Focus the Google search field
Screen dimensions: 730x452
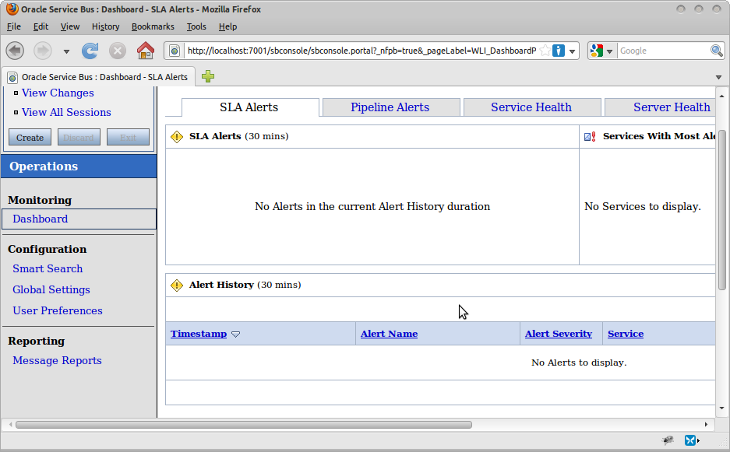[x=664, y=51]
